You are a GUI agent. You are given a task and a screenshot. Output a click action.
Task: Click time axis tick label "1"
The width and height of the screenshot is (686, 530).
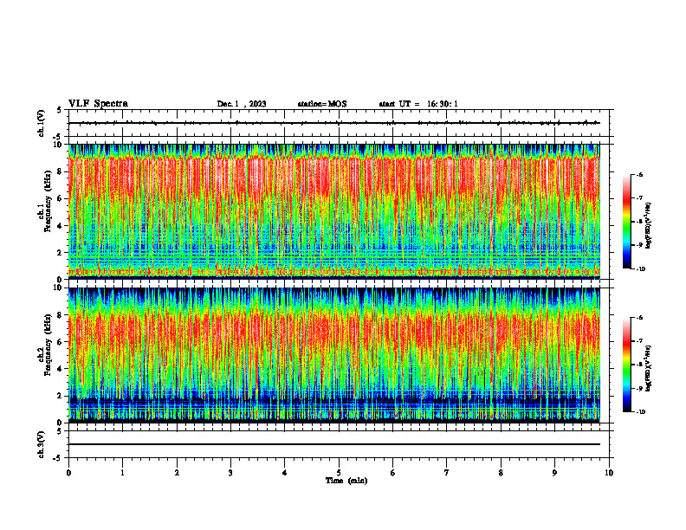click(x=122, y=473)
